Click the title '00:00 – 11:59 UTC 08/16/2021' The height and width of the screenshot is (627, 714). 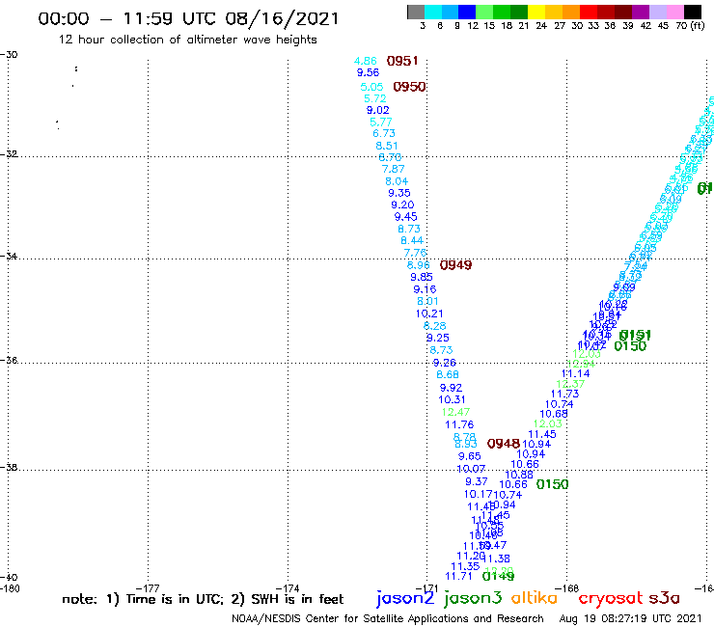188,18
